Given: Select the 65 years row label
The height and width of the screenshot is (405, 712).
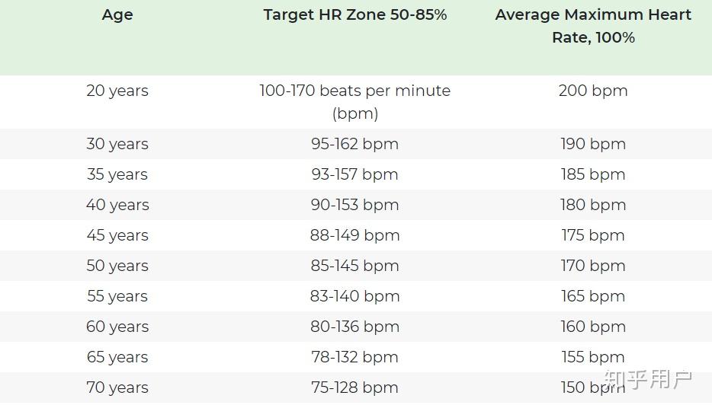Looking at the screenshot, I should point(117,357).
